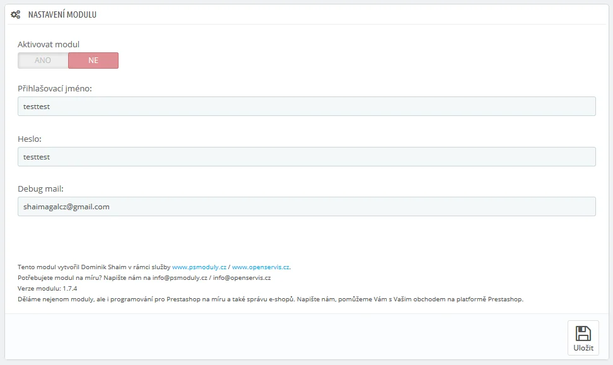Image resolution: width=613 pixels, height=365 pixels.
Task: Click into the Heslo text field
Action: tap(306, 157)
